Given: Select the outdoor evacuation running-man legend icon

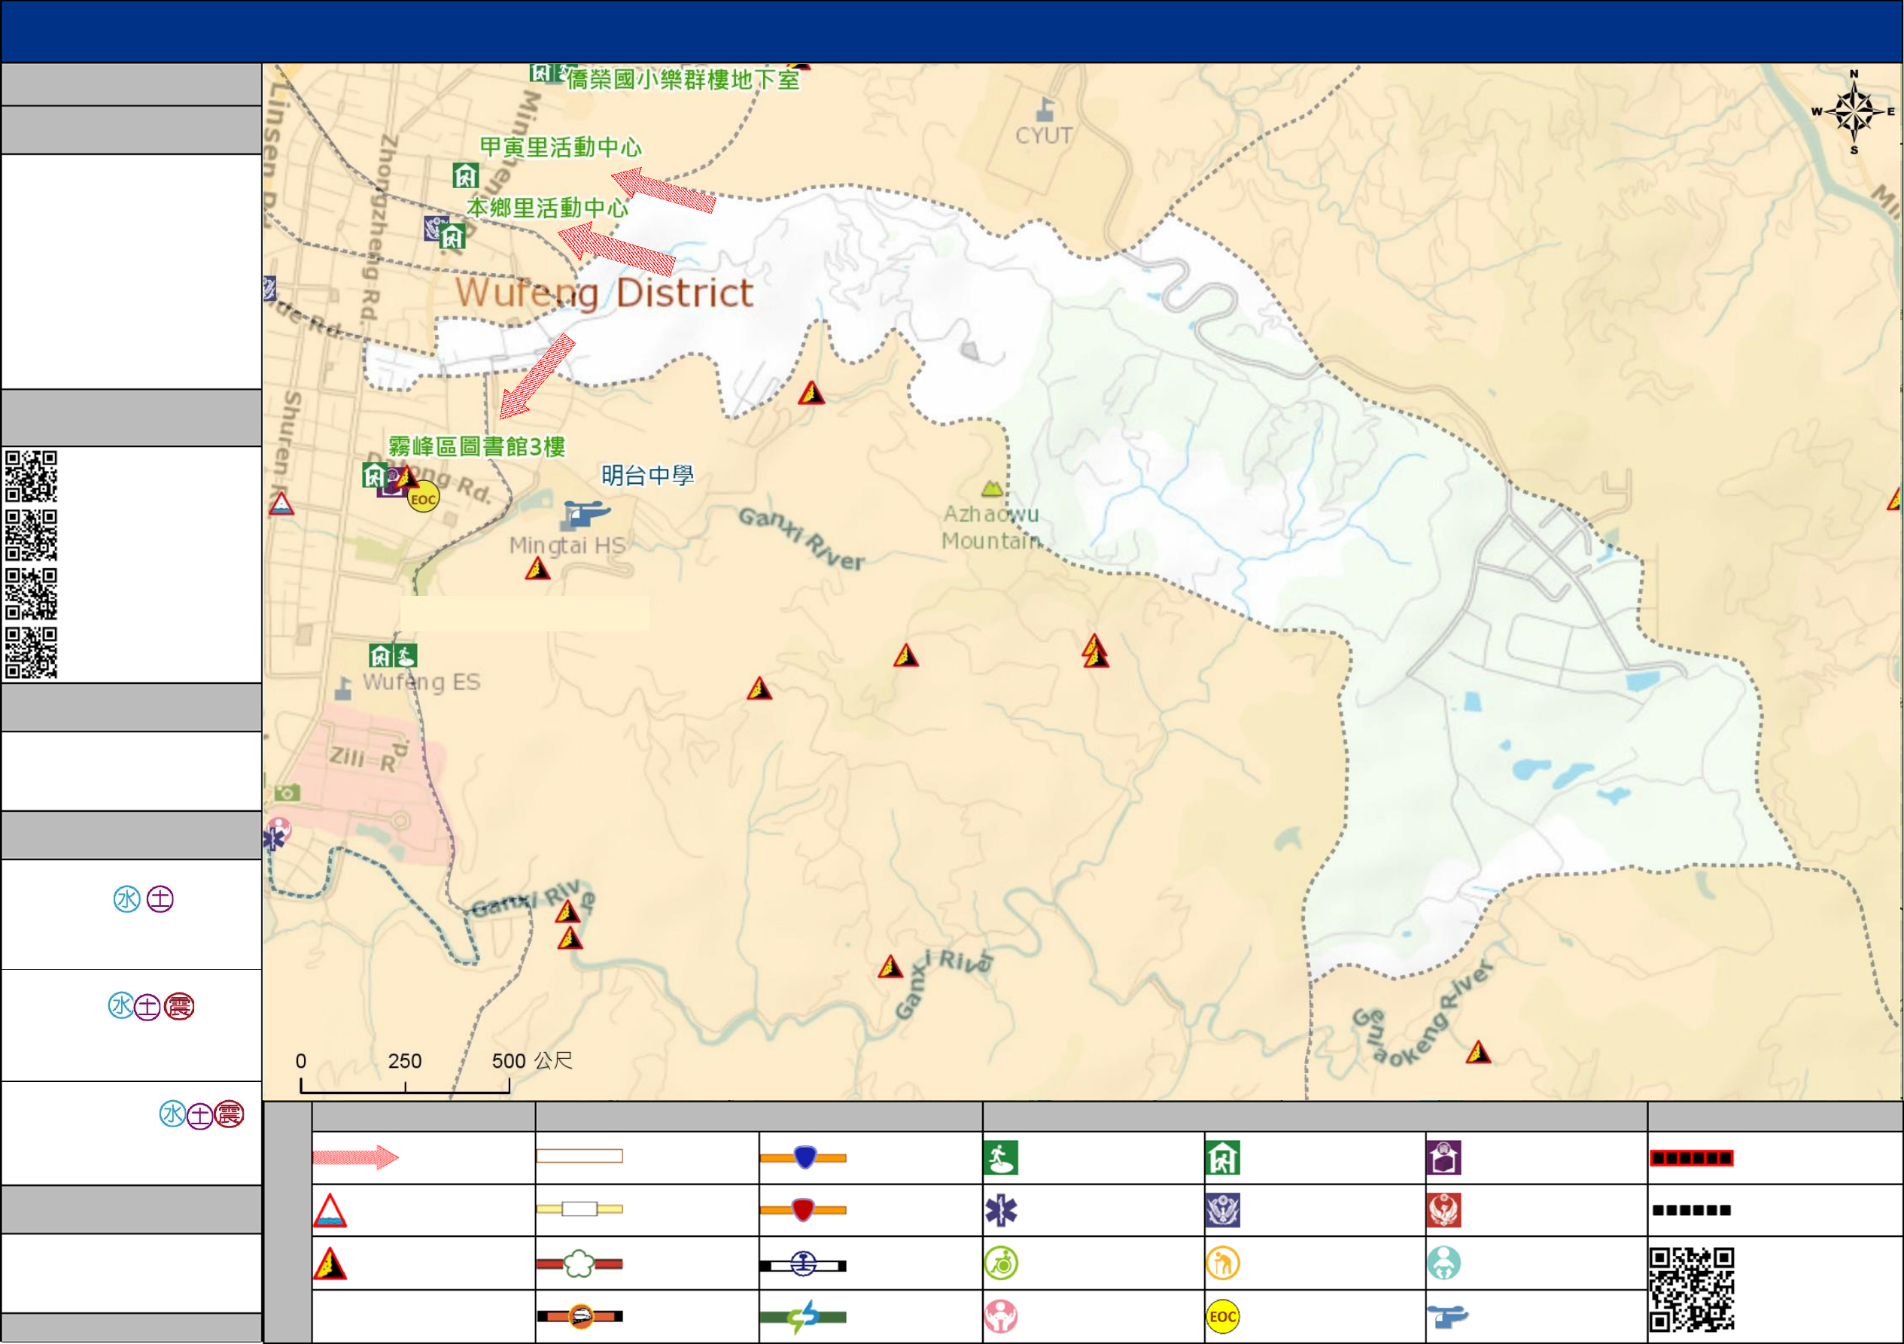Looking at the screenshot, I should 1001,1157.
